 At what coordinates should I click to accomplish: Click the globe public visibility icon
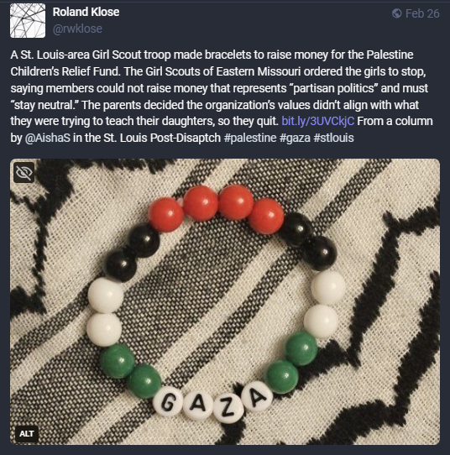pyautogui.click(x=396, y=13)
